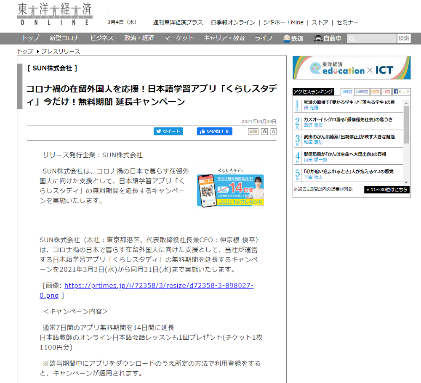Open the 東洋経済 education × ICT banner
Screen dimensions: 421x383
click(352, 68)
